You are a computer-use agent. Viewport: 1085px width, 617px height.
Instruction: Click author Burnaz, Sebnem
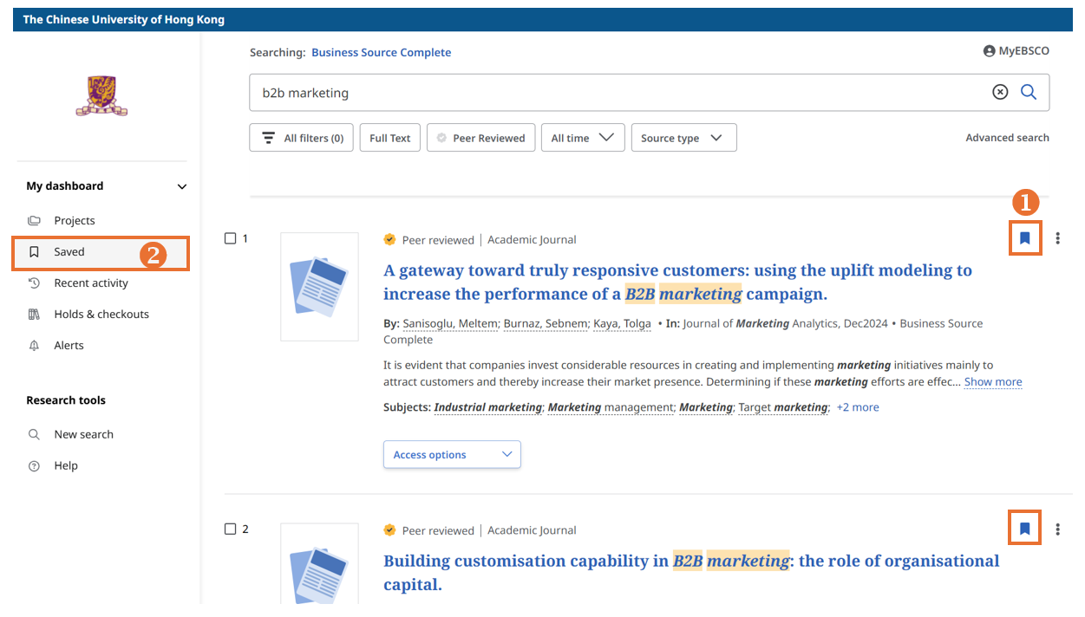(546, 323)
